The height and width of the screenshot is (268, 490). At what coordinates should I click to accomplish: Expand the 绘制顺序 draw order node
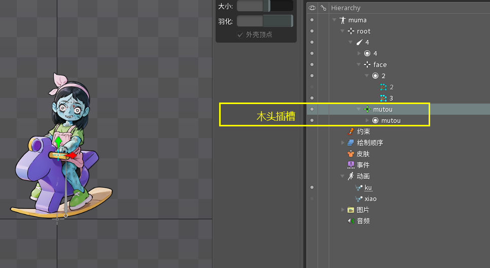point(343,143)
